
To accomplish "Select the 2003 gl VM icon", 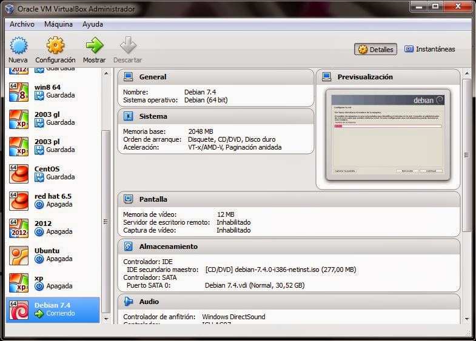I will pos(19,119).
